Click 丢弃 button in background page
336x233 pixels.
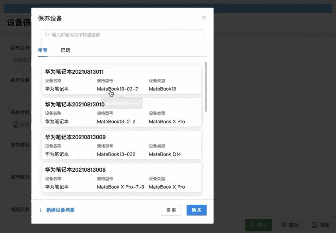coord(321,225)
